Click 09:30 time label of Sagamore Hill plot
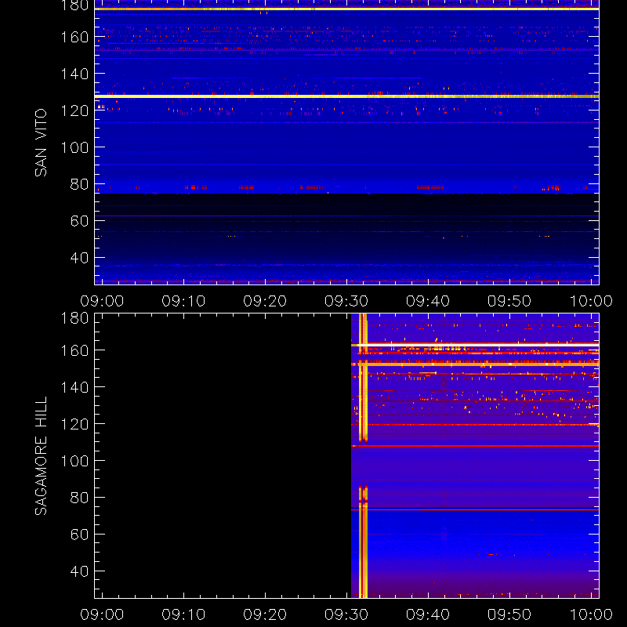Viewport: 627px width, 627px height. click(346, 614)
